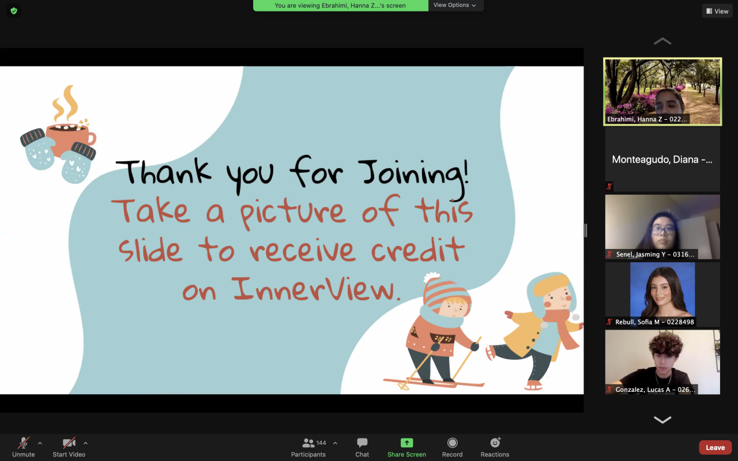Click the 144 participant count

[321, 443]
